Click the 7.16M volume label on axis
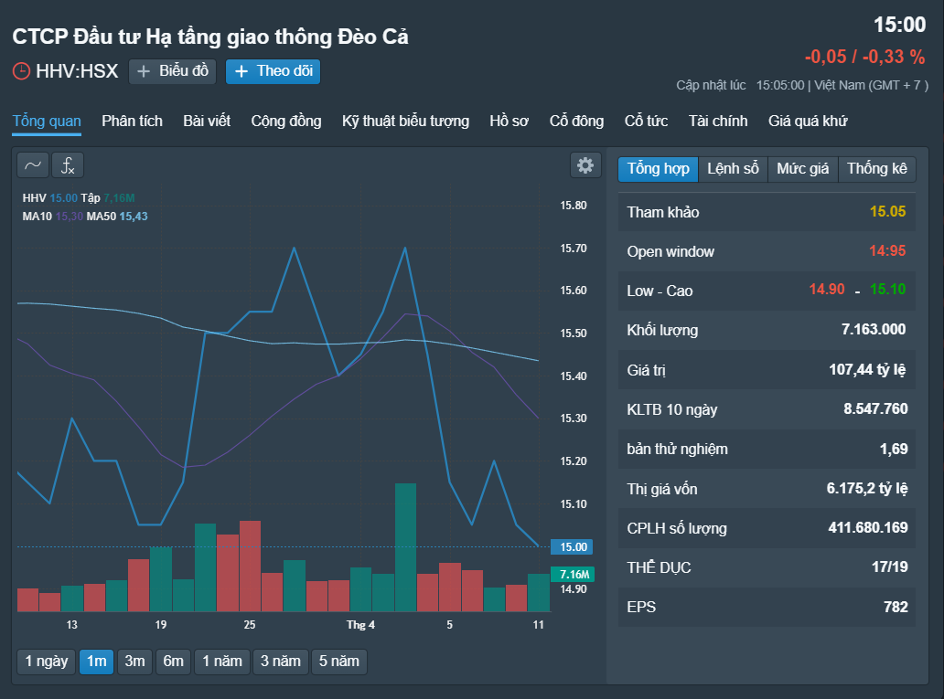The height and width of the screenshot is (699, 944). tap(573, 575)
